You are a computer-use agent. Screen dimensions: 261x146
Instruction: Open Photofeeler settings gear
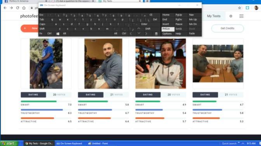point(231,16)
